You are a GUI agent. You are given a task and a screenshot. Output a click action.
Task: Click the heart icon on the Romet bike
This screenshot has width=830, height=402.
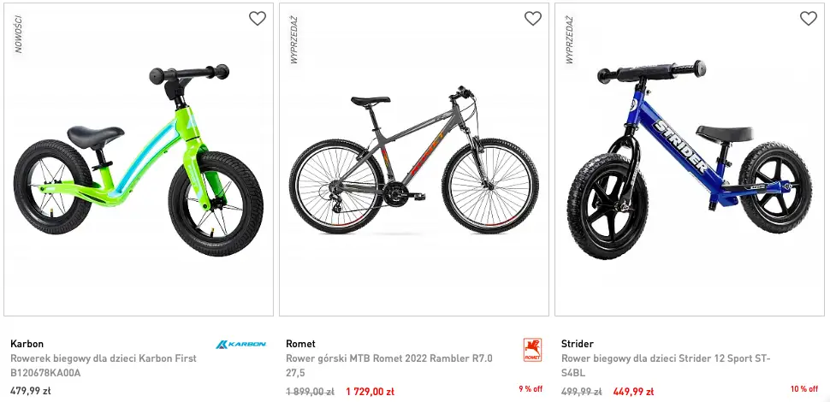coord(533,18)
